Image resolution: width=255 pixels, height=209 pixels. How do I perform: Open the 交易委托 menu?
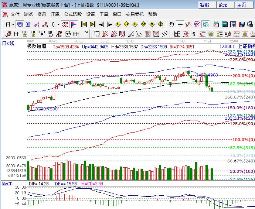tap(135, 14)
